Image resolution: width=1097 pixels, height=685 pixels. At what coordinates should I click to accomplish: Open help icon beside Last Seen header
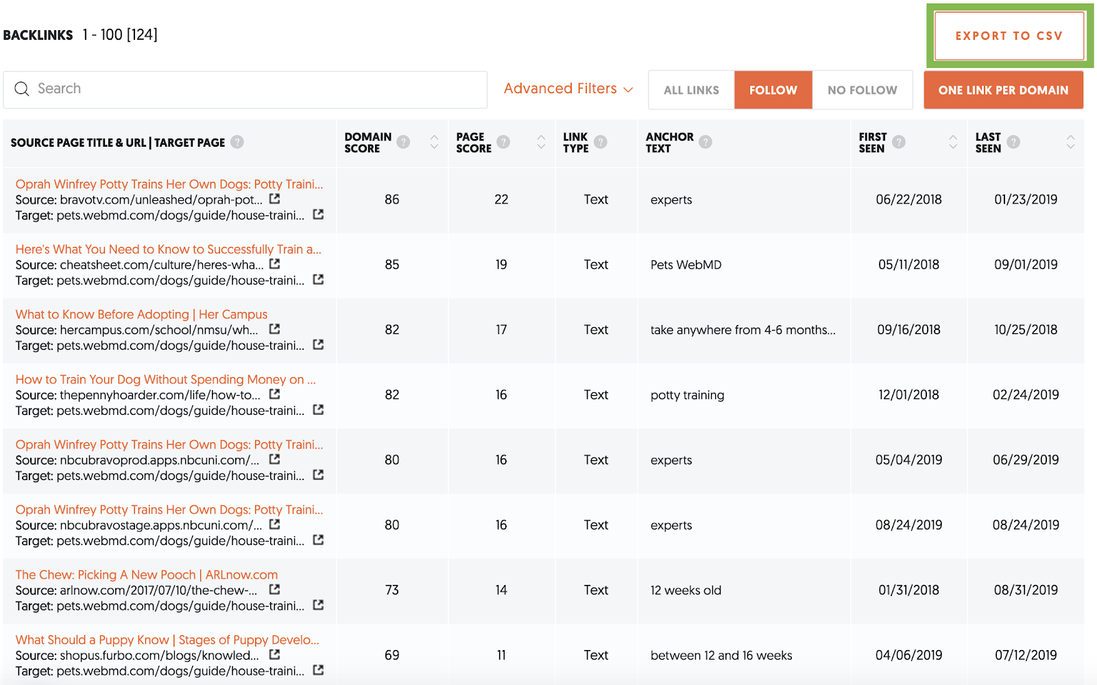point(1013,142)
